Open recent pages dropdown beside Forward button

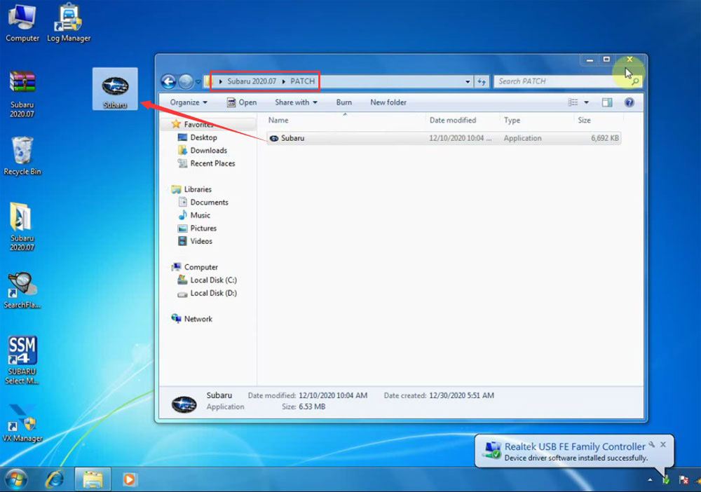198,82
